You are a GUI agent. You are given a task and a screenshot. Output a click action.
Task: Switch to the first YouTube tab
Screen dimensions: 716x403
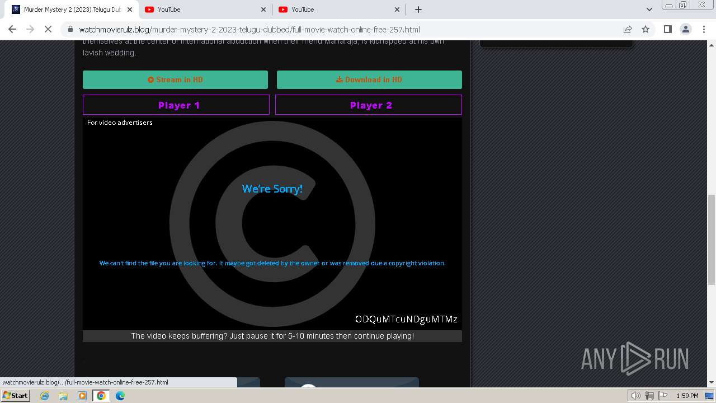(x=205, y=10)
